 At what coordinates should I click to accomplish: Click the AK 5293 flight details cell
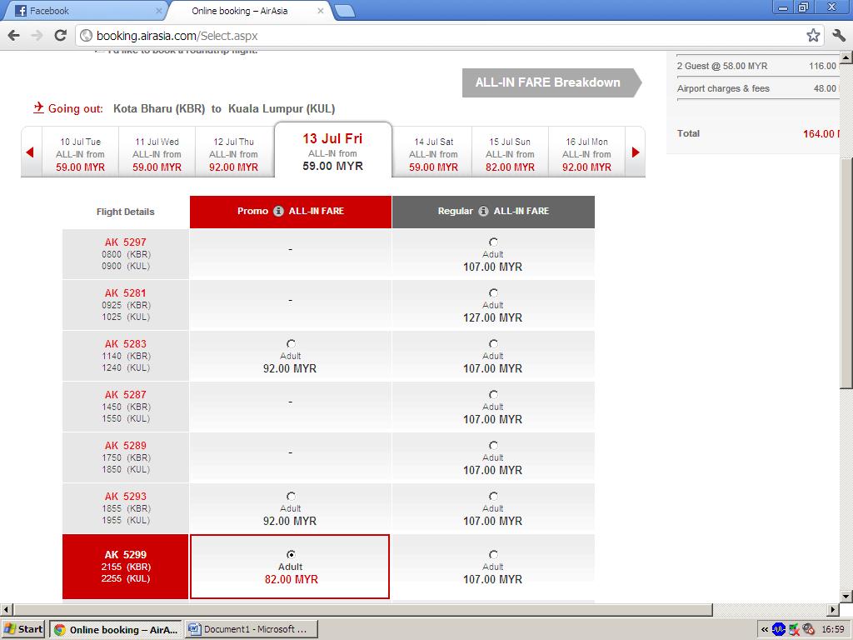coord(126,508)
